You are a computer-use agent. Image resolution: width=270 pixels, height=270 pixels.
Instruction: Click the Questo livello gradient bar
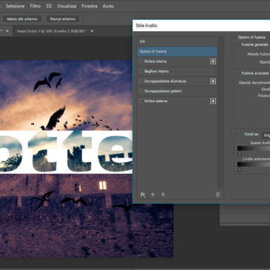(254, 148)
